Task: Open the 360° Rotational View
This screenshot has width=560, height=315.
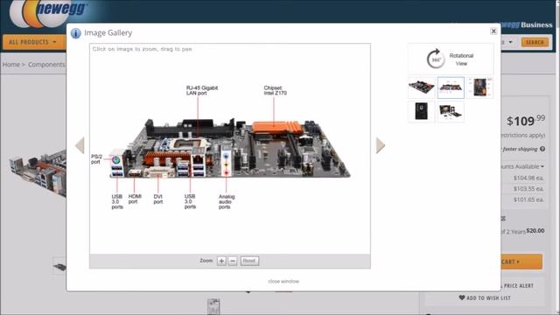Action: point(451,59)
